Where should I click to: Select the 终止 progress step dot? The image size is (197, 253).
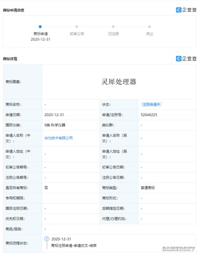(x=149, y=27)
